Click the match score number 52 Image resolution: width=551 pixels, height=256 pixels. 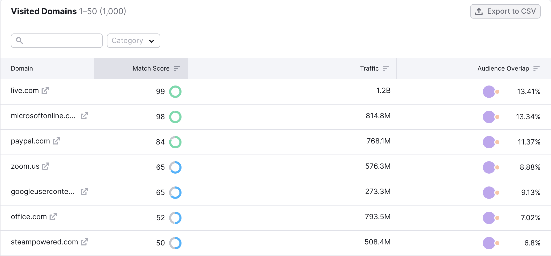(x=160, y=218)
